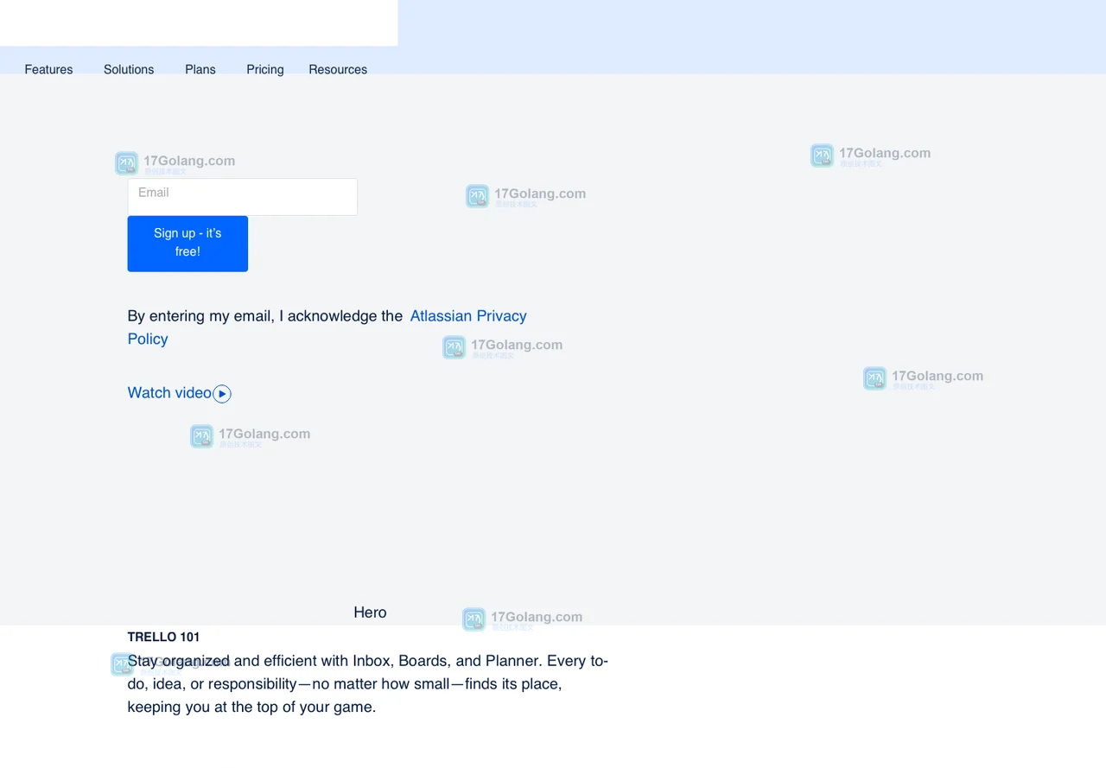Screen dimensions: 1106x768
Task: Click the 'Stay organized and efficient' paragraph
Action: 368,684
